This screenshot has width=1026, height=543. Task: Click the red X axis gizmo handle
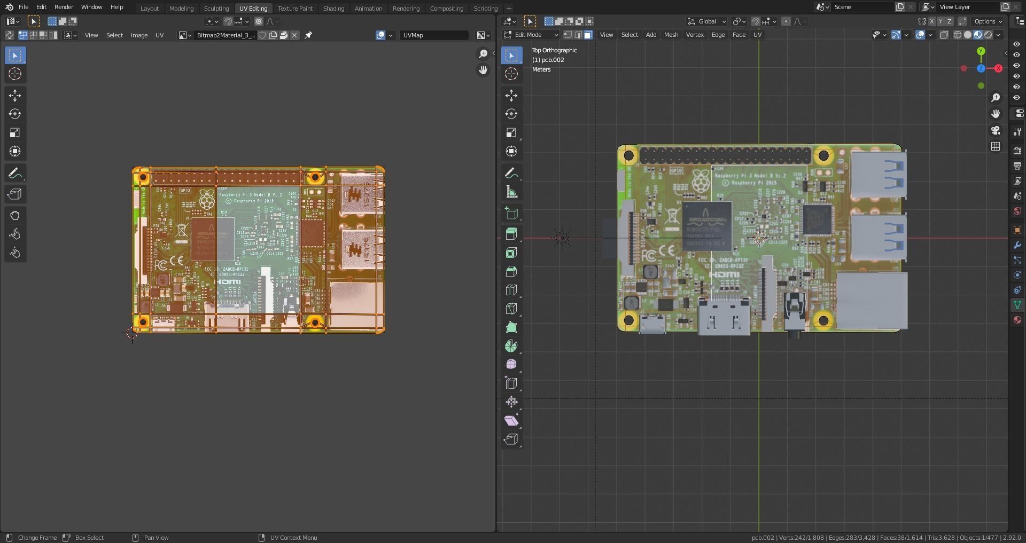(998, 68)
